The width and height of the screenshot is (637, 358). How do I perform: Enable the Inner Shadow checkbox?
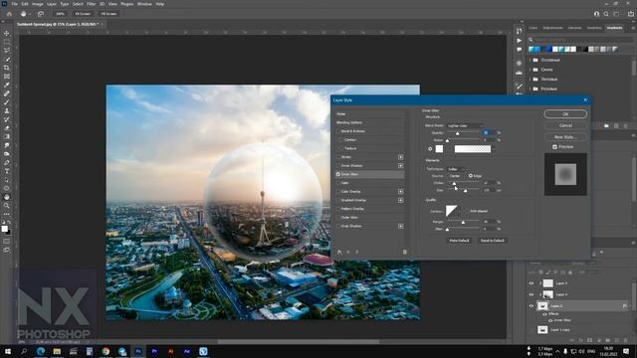click(x=338, y=166)
